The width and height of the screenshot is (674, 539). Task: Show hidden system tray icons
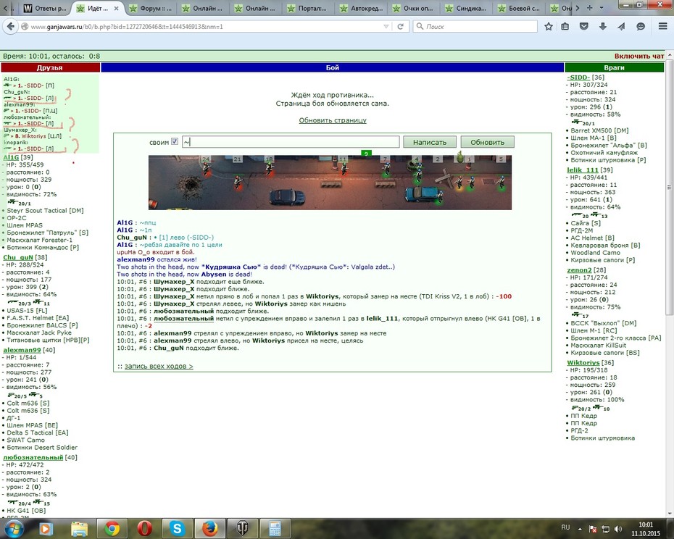coord(580,529)
